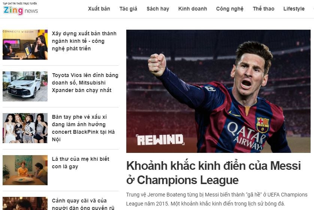Read 'Xây dựng xuất bản thành ngành kinh tế' article

(x=84, y=41)
